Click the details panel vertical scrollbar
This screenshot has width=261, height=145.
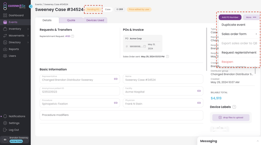pos(206,49)
